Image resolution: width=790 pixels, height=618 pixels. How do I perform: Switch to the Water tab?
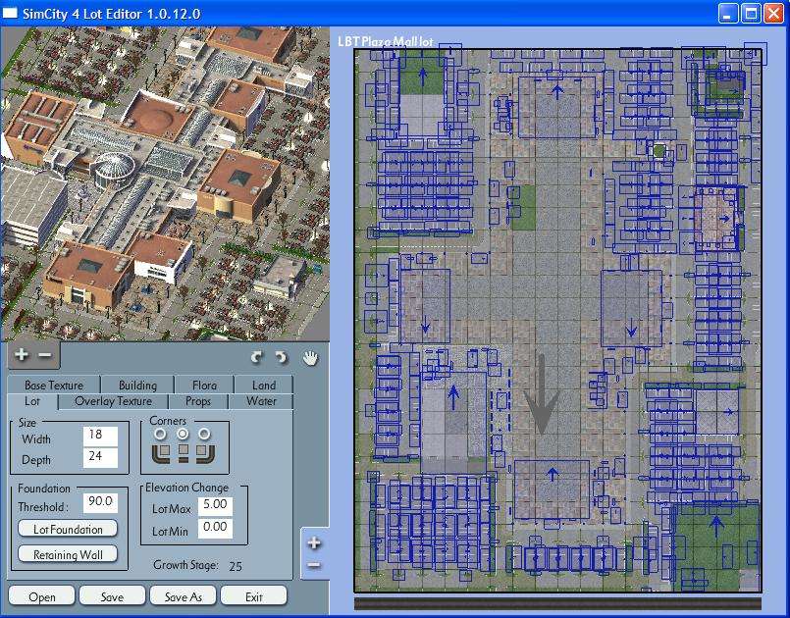(x=261, y=401)
